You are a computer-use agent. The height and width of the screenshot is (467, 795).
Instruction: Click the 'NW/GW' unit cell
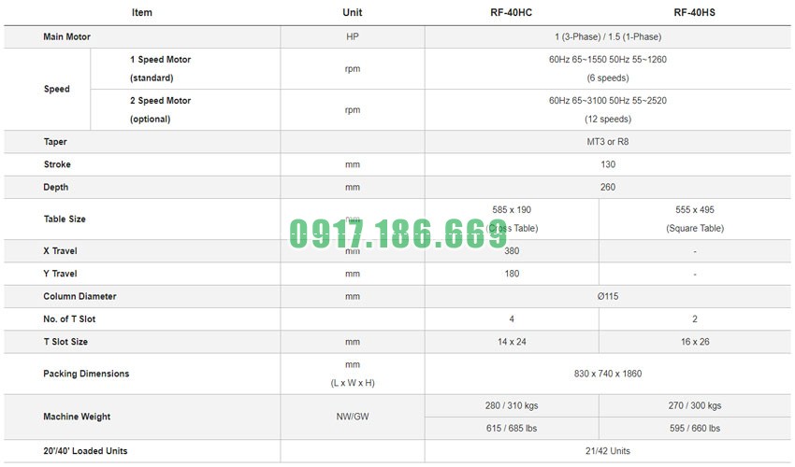coord(353,417)
